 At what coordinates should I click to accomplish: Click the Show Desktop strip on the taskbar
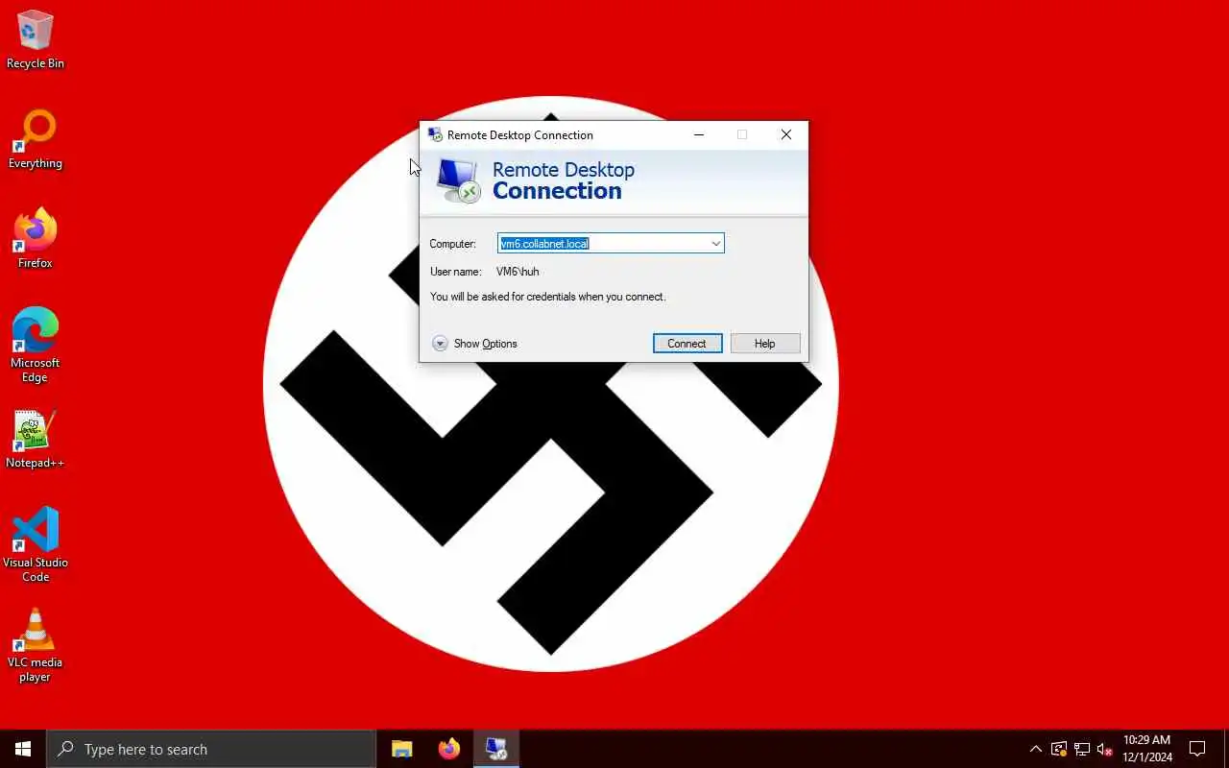(1226, 749)
